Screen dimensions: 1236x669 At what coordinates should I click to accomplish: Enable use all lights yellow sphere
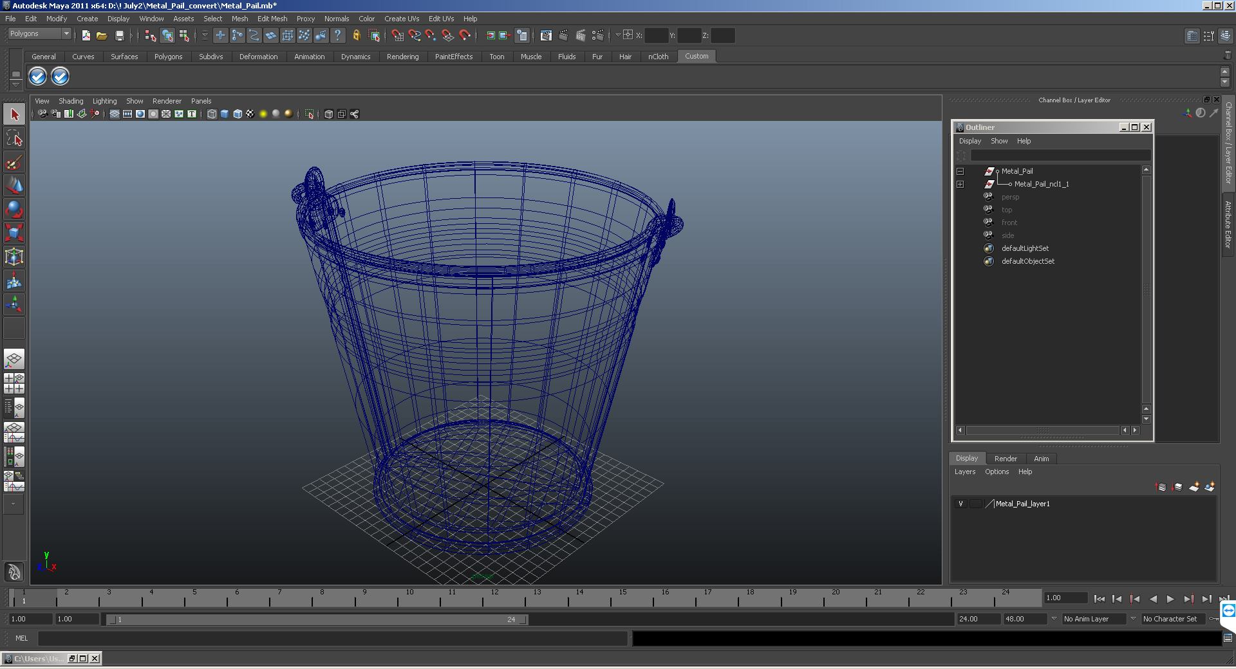coord(263,114)
